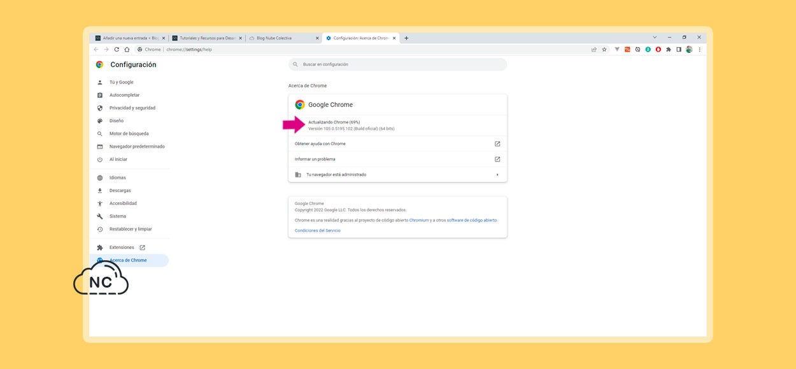
Task: Switch to the 'Blog Nube Colectiva' tab
Action: click(283, 38)
